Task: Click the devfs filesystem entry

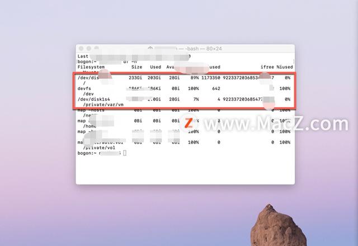Action: [x=84, y=88]
